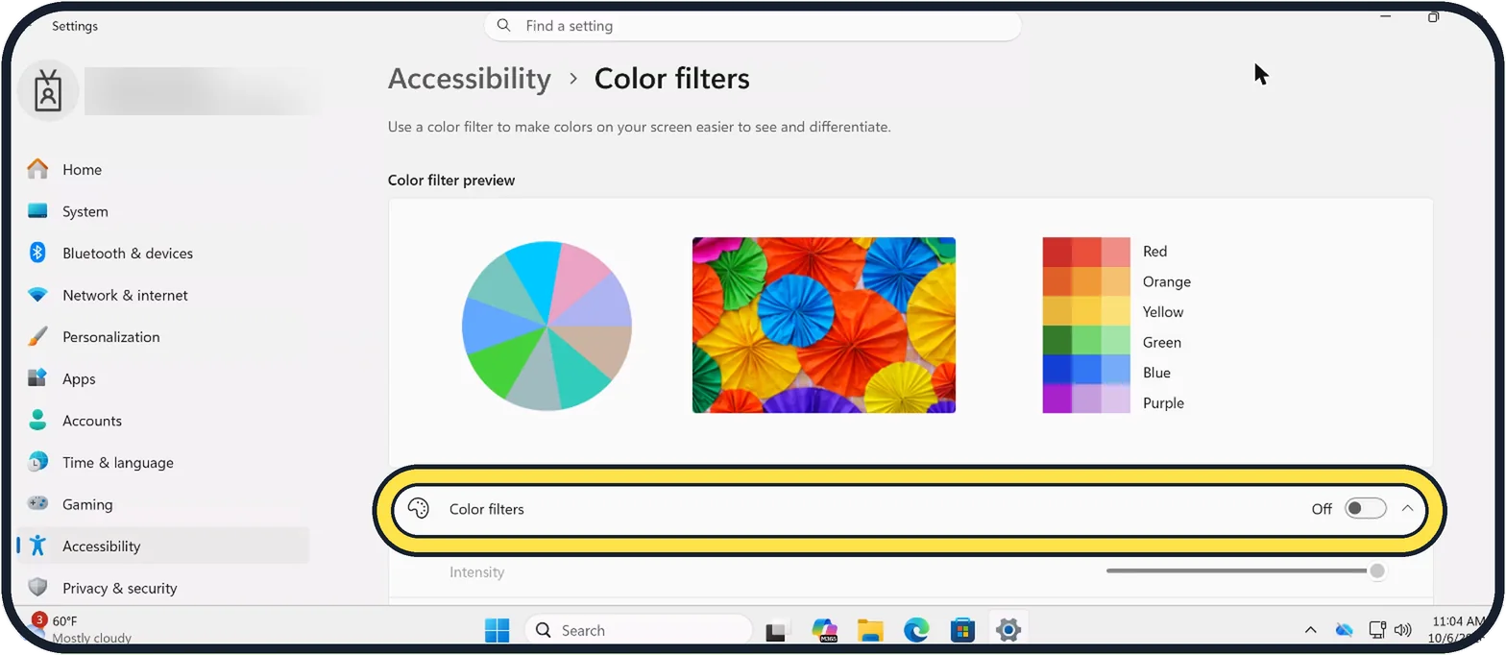Toggle the Color filters switch on
The width and height of the screenshot is (1506, 655).
pos(1365,509)
